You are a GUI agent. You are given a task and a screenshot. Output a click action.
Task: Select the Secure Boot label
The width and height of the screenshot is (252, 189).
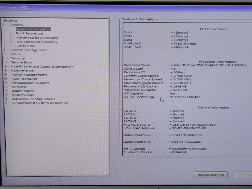coord(21,62)
